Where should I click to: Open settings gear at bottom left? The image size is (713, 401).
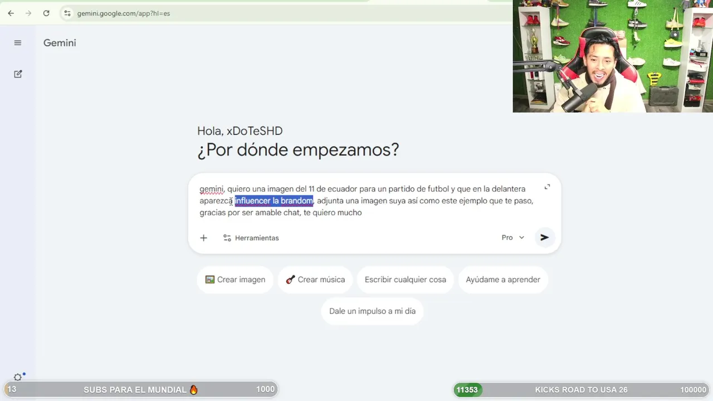[x=18, y=377]
